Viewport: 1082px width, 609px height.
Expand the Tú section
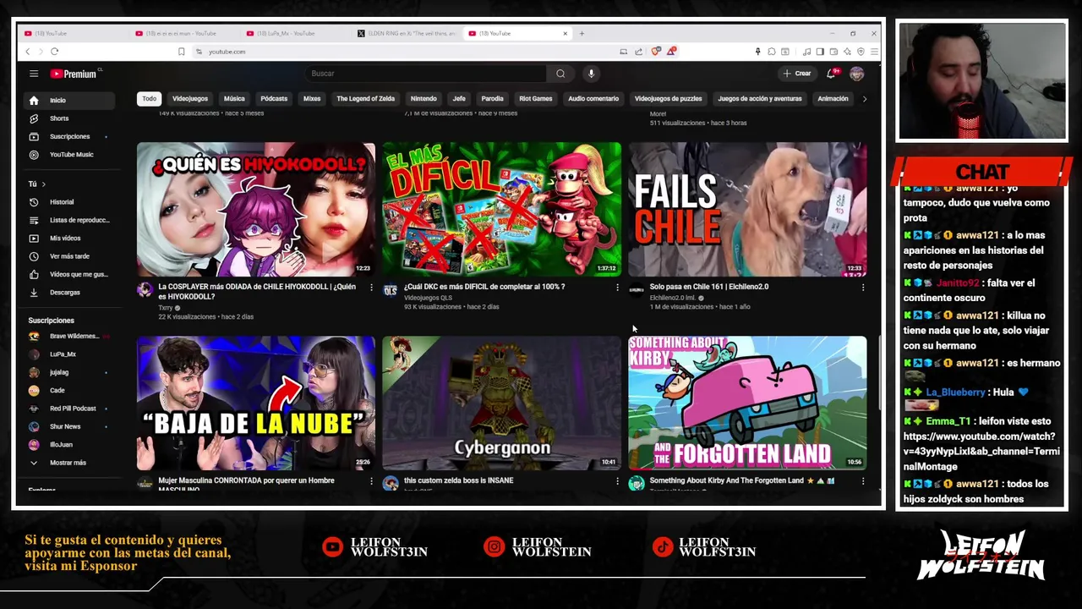pos(37,184)
